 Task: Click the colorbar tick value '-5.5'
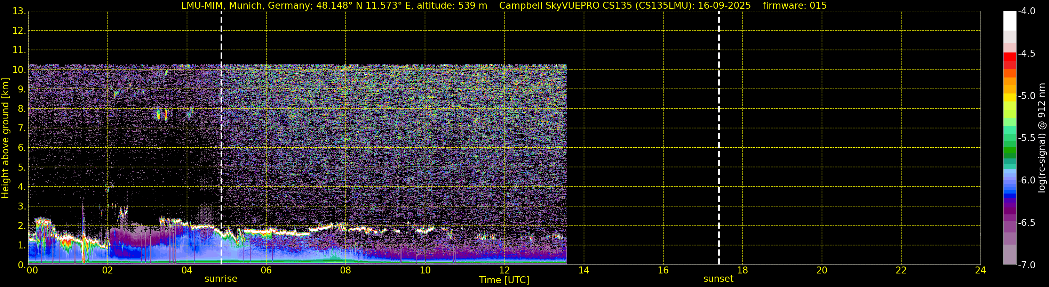pyautogui.click(x=1027, y=138)
